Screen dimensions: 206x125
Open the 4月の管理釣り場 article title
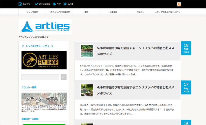coord(136,90)
